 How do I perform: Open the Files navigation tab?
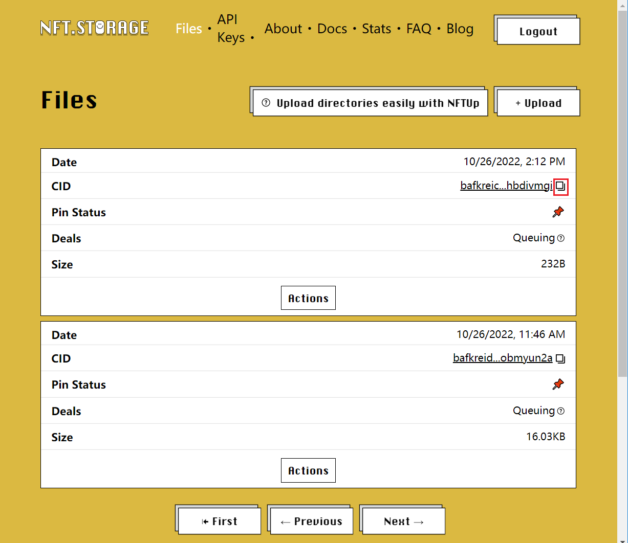189,29
